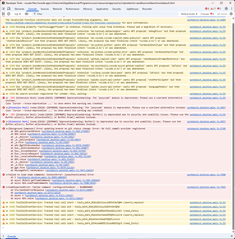Open source link workbench.desktop.main.js:7500 on right

206,174
